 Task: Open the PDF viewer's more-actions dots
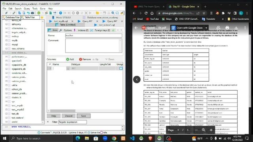point(245,28)
